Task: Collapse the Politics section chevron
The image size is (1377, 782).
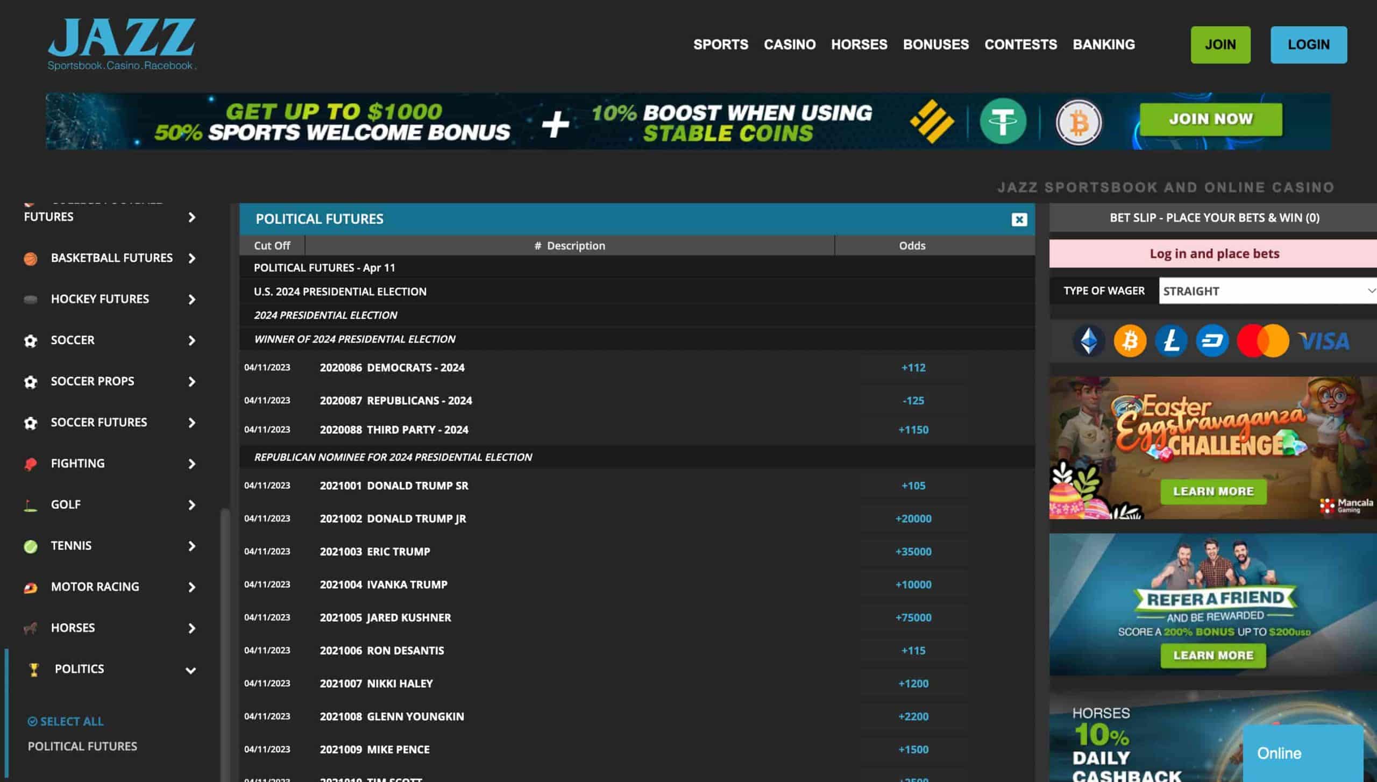Action: [190, 671]
